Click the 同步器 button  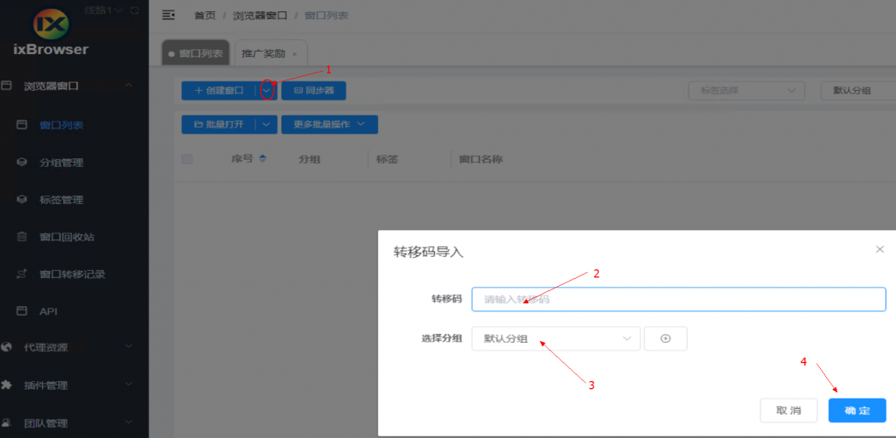[x=313, y=90]
